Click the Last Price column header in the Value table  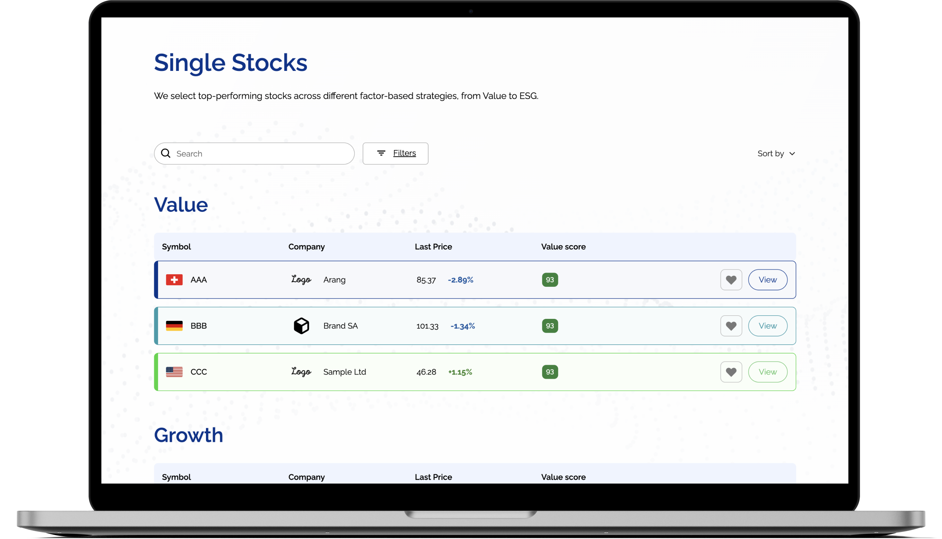pos(433,247)
